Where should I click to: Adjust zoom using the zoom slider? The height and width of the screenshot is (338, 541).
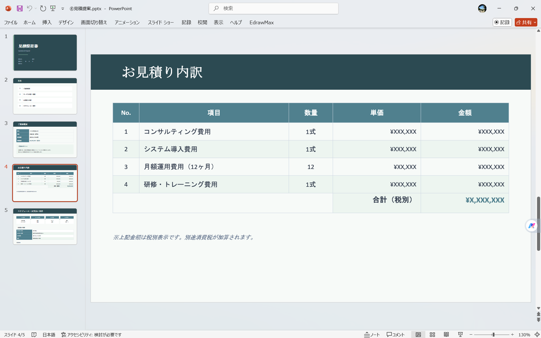(x=493, y=335)
